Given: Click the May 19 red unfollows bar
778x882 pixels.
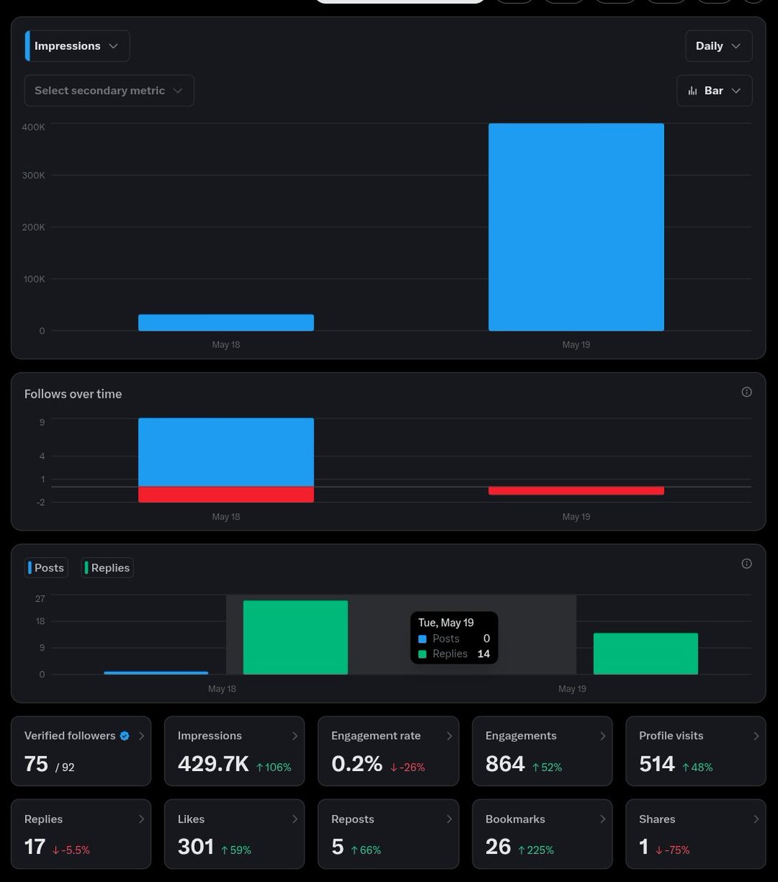Looking at the screenshot, I should pos(576,491).
